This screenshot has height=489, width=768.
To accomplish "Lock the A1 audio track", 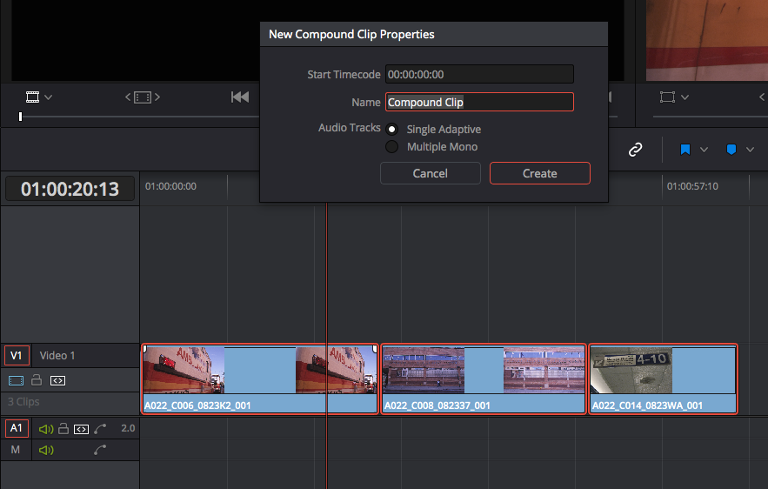I will coord(63,428).
